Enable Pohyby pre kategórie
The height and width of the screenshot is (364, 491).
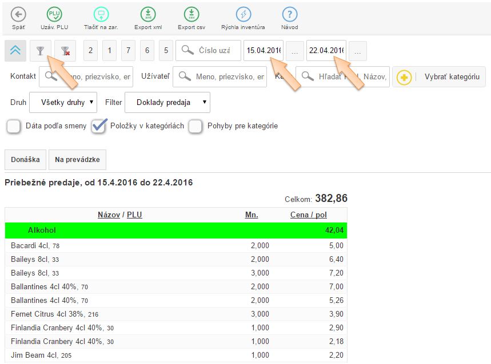pos(194,127)
